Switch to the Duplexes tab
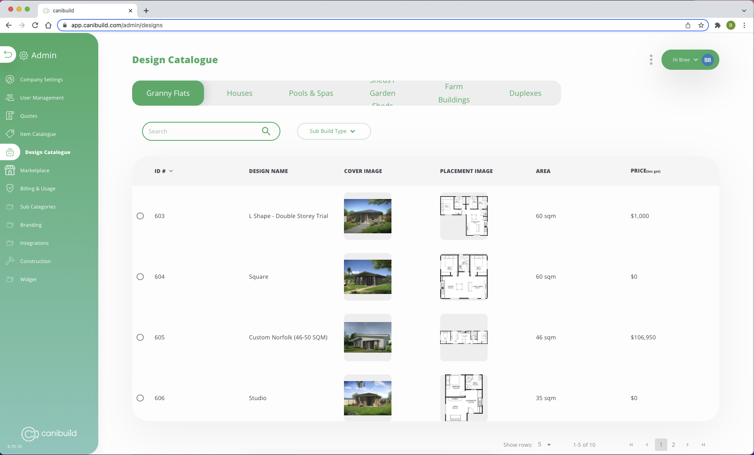754x455 pixels. tap(525, 93)
